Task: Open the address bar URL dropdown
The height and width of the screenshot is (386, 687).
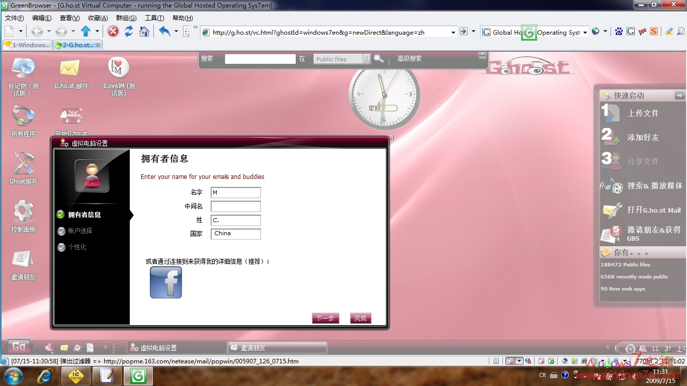Action: coord(453,32)
